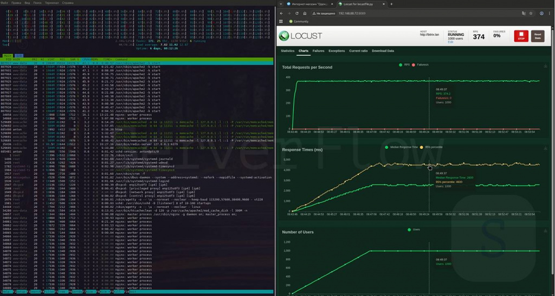Click the red STOP button in Locust
555x296 pixels.
(x=521, y=36)
